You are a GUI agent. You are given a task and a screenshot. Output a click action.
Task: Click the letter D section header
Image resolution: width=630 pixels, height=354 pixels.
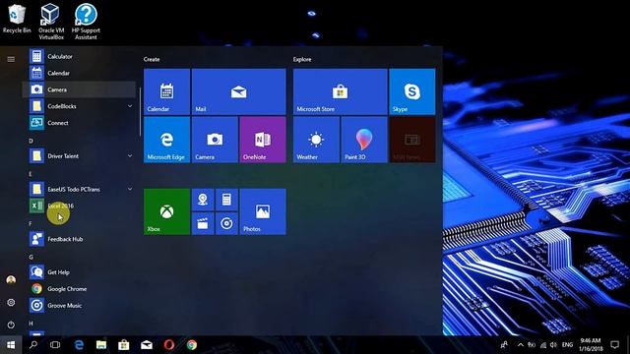point(31,141)
